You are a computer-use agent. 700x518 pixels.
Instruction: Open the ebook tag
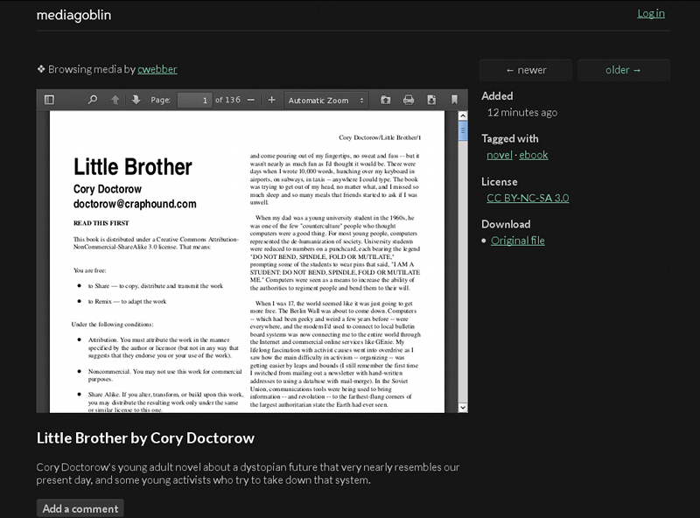(534, 155)
